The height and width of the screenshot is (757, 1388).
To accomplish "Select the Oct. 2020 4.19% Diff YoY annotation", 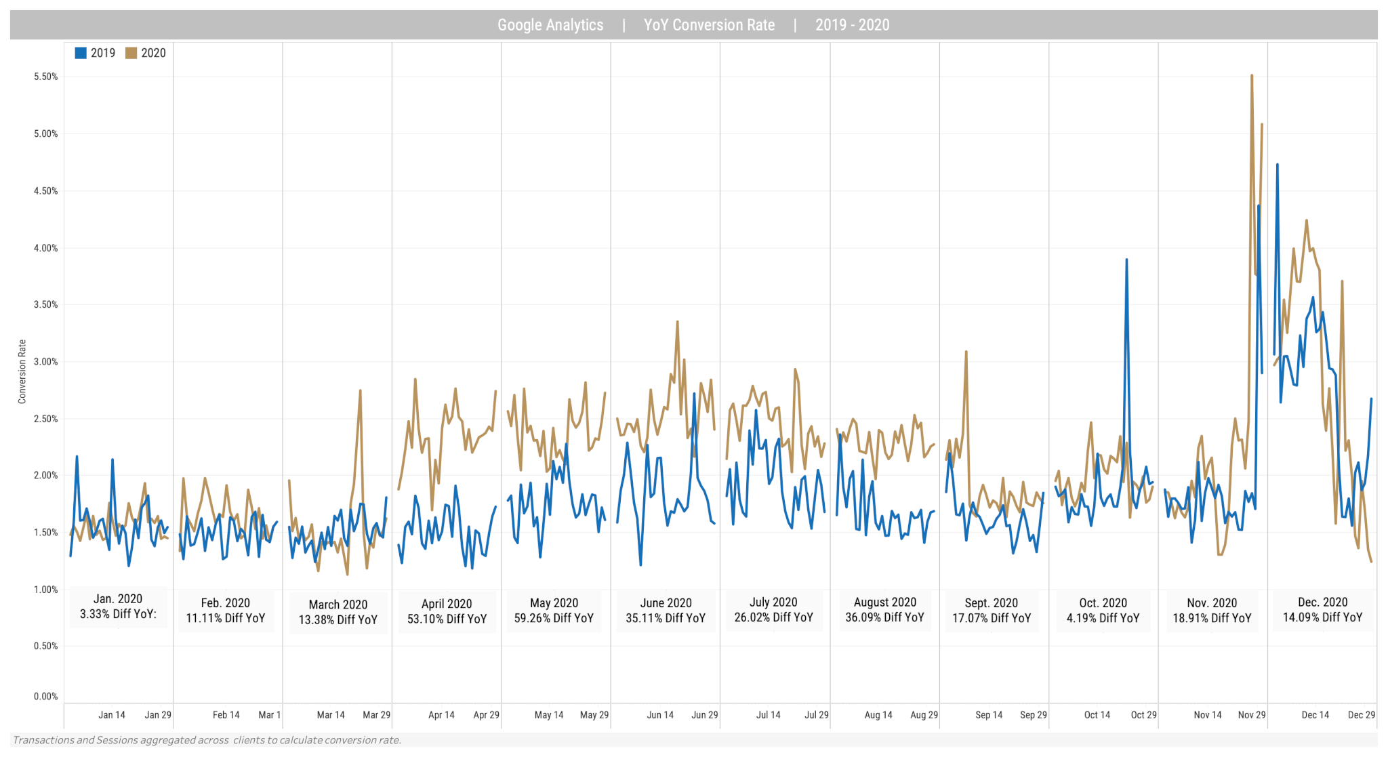I will point(1103,611).
